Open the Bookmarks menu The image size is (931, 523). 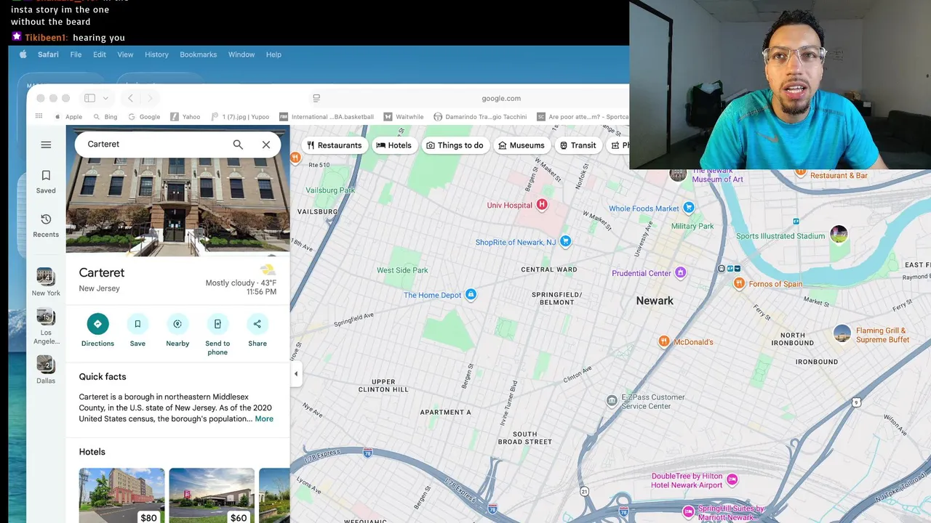198,54
